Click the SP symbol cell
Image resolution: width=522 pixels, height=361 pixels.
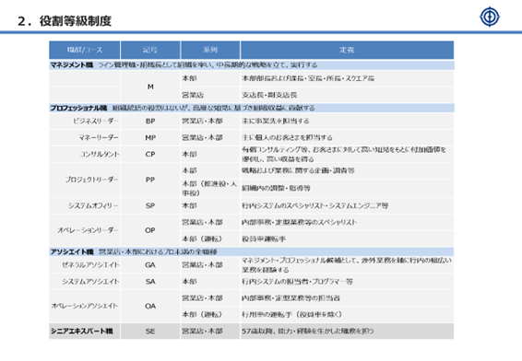point(150,205)
